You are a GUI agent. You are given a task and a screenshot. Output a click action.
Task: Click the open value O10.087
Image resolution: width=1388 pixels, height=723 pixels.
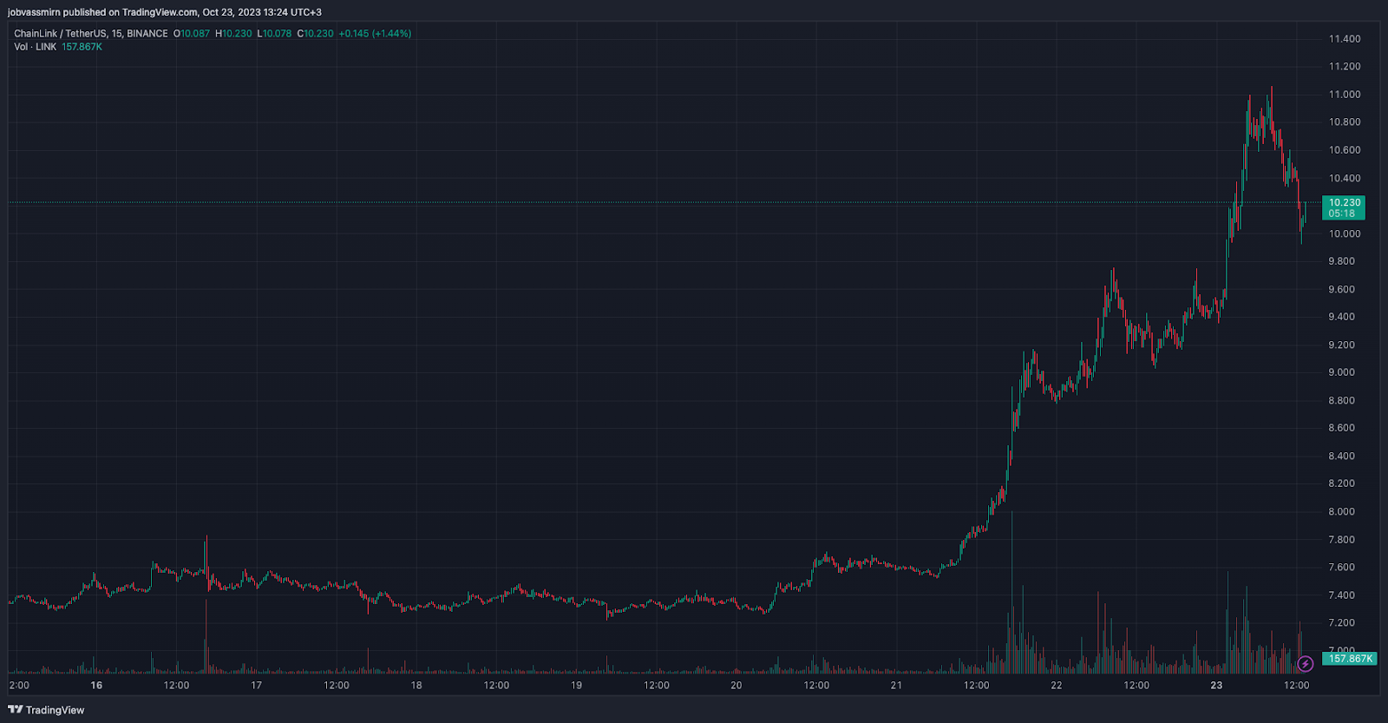[x=192, y=34]
